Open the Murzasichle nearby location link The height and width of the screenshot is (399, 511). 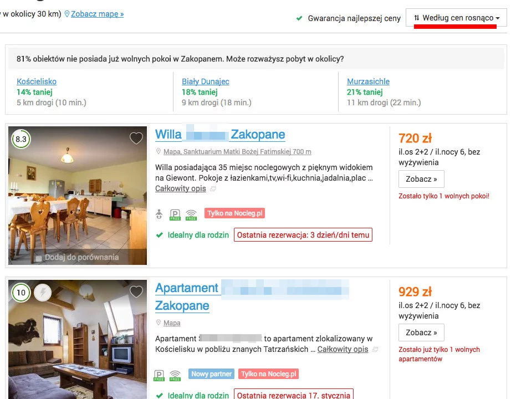click(368, 81)
